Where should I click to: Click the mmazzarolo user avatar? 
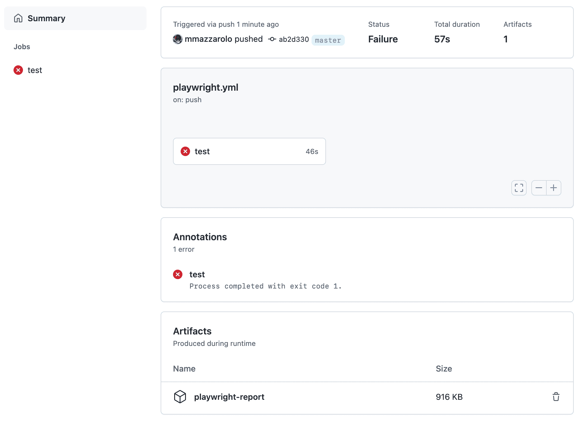point(178,39)
